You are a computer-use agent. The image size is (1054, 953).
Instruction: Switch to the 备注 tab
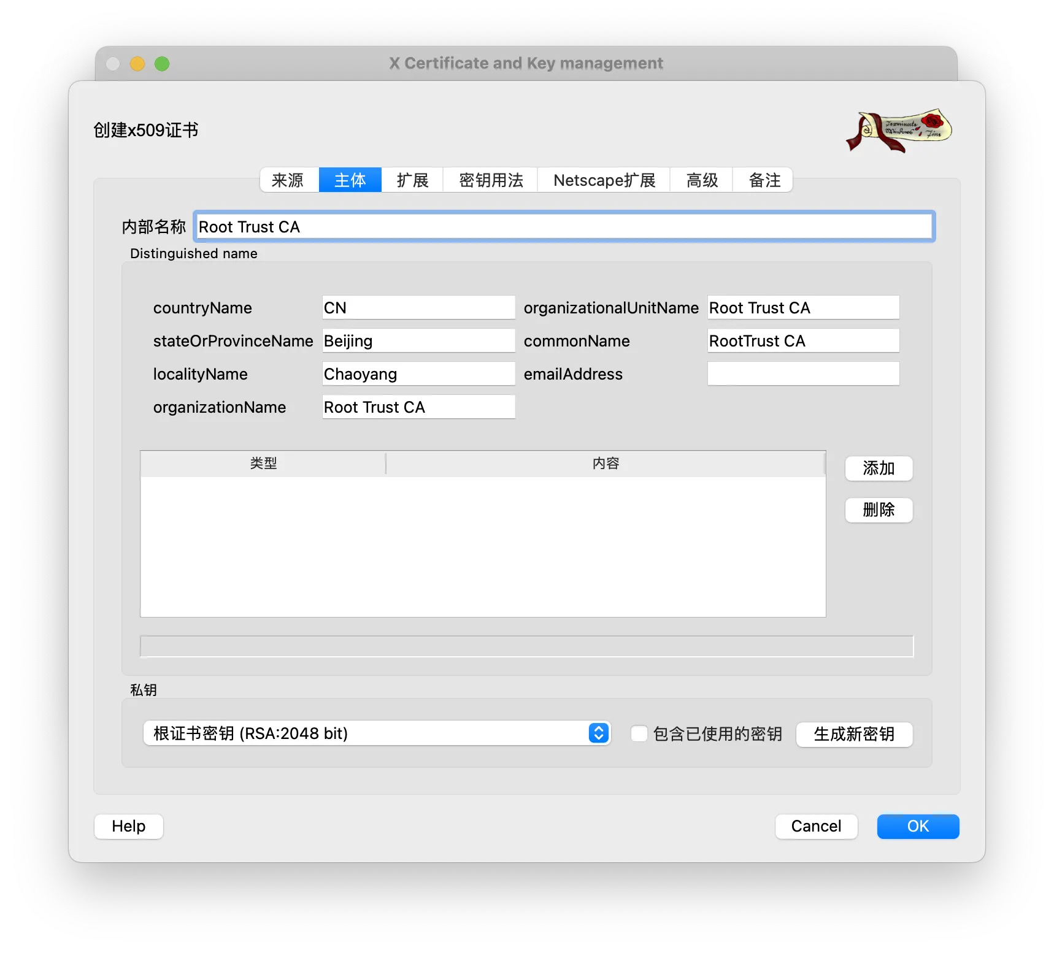tap(764, 180)
